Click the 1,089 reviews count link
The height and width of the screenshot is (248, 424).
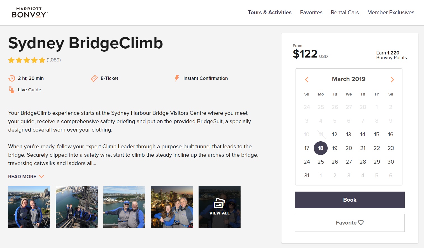pyautogui.click(x=53, y=60)
